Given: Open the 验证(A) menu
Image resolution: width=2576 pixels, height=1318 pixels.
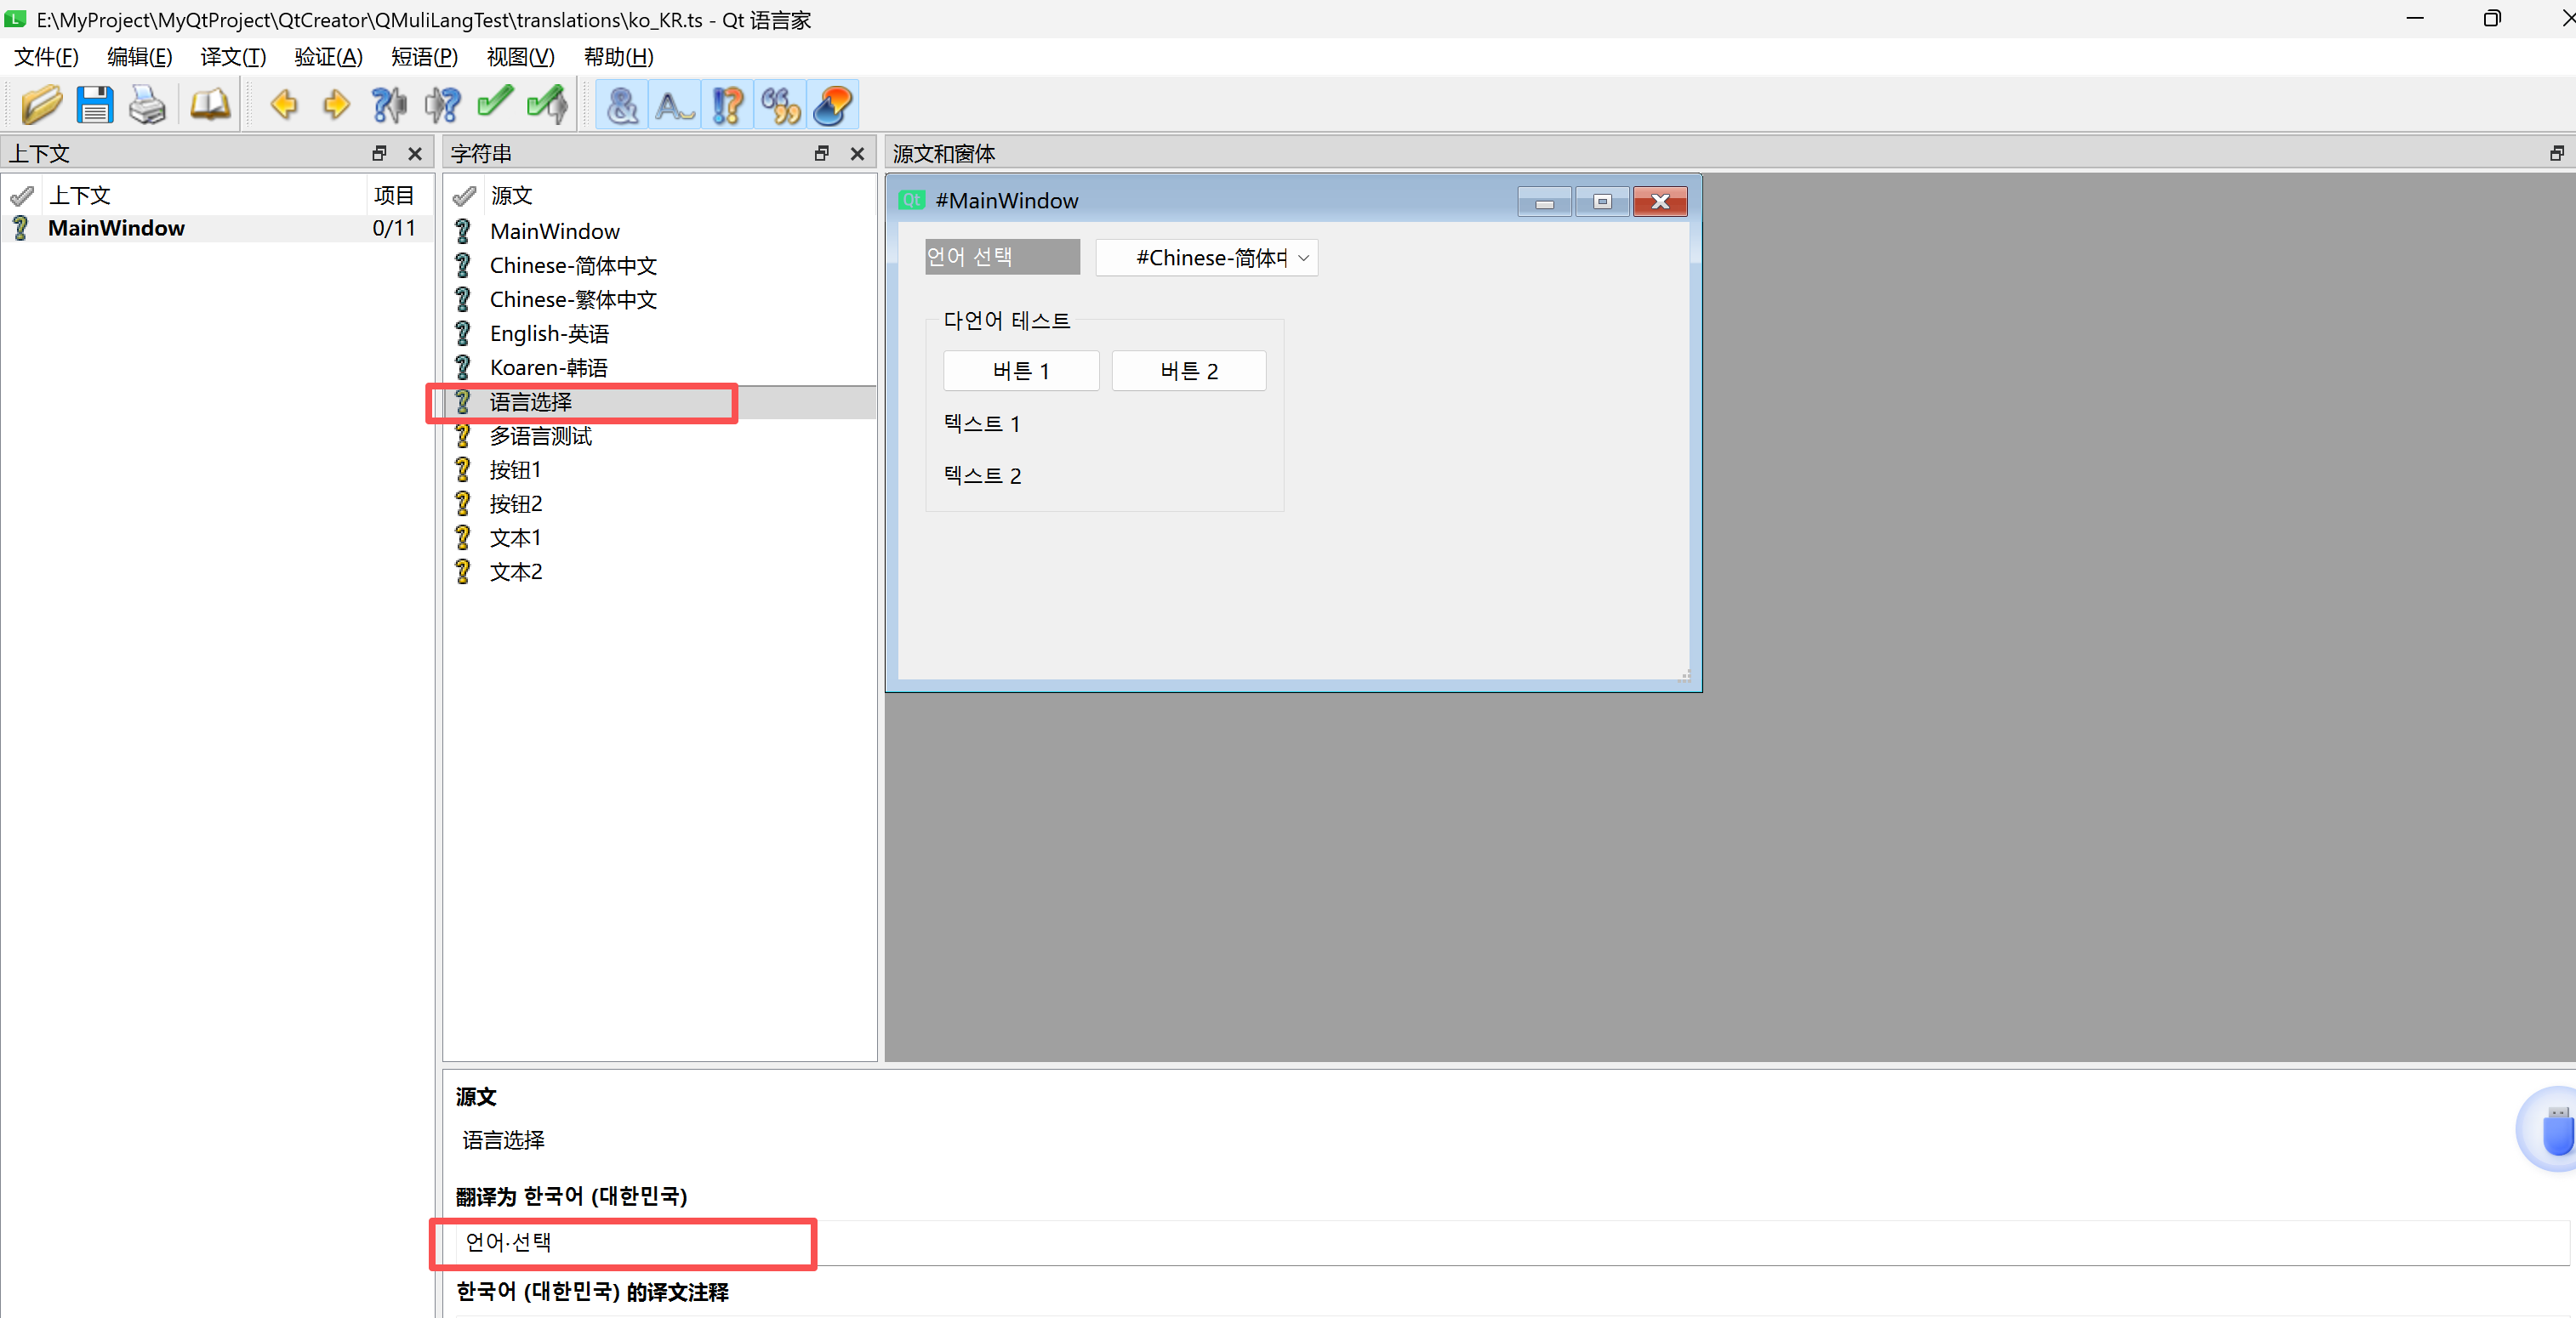Looking at the screenshot, I should 328,57.
